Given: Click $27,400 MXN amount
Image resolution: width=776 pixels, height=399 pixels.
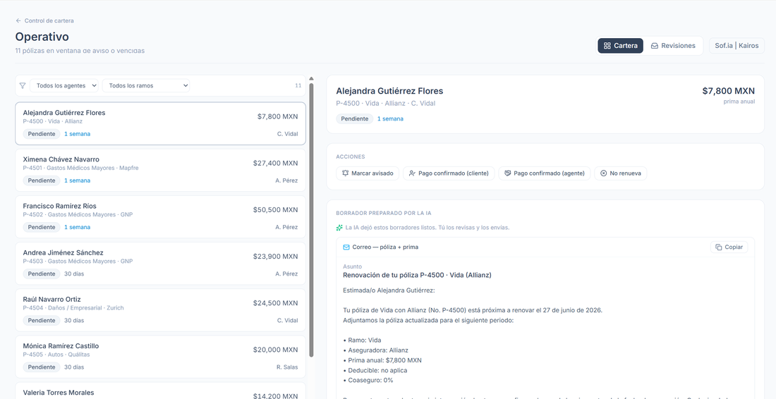Looking at the screenshot, I should (275, 163).
